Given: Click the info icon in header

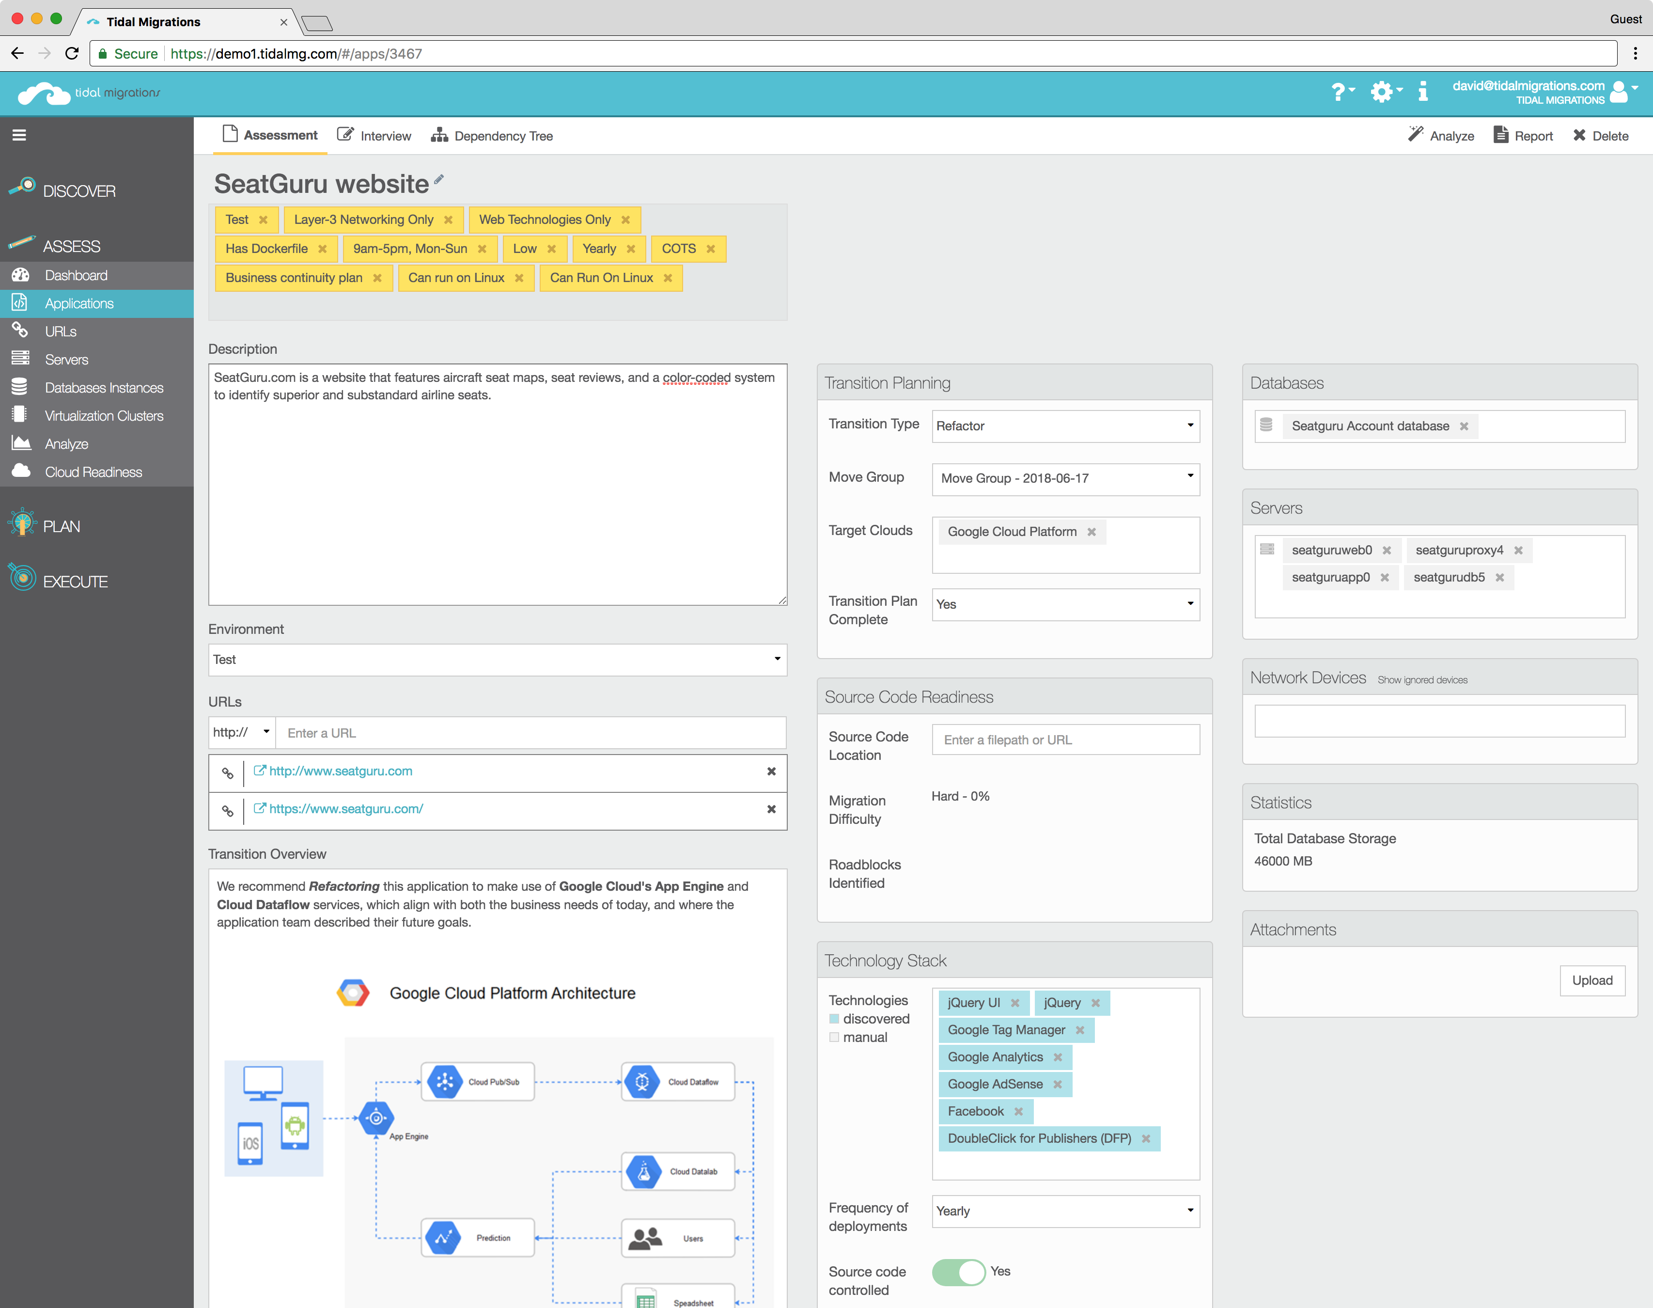Looking at the screenshot, I should (x=1422, y=92).
